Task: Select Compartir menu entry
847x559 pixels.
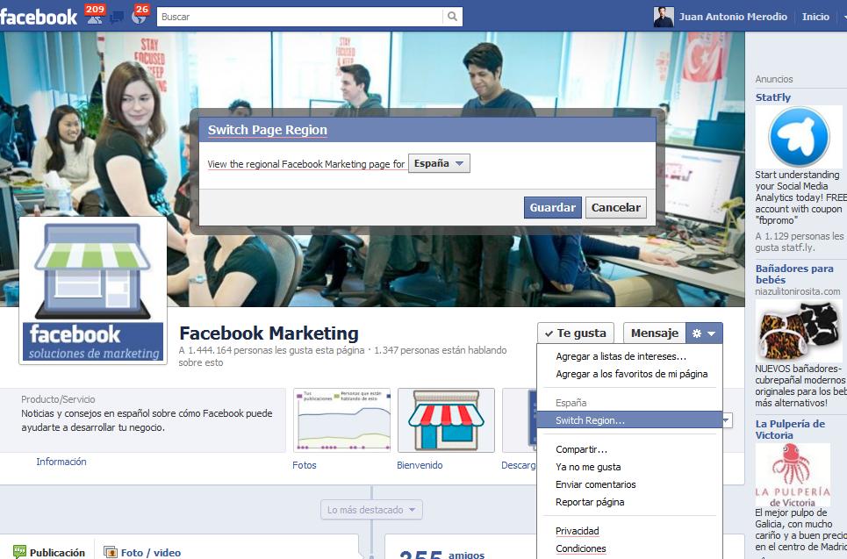Action: coord(581,449)
